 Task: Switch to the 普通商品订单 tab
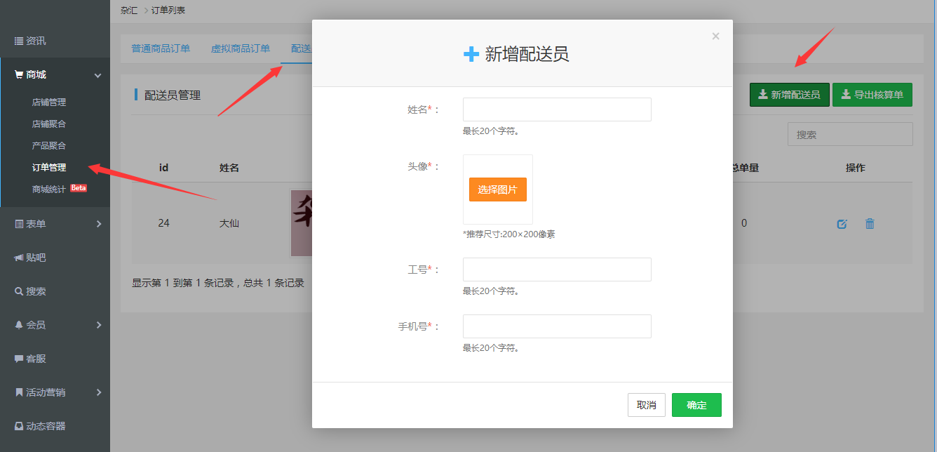161,48
